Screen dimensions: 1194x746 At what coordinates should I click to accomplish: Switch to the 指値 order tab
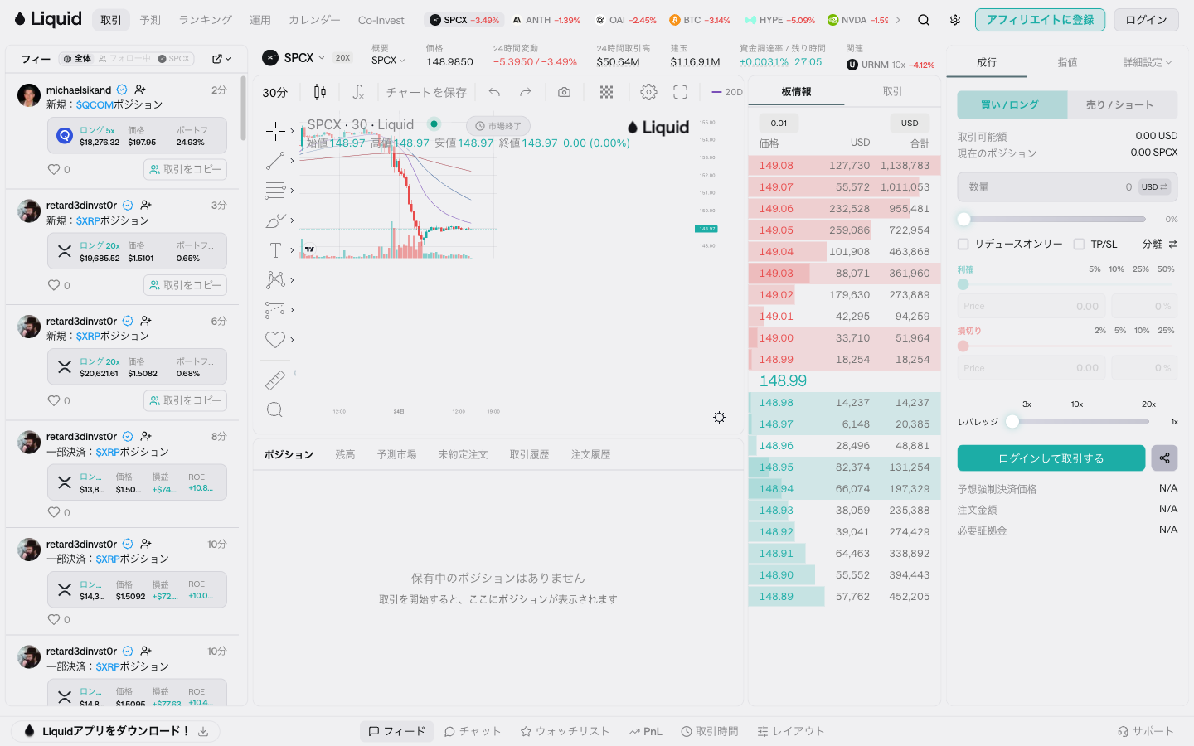tap(1068, 62)
